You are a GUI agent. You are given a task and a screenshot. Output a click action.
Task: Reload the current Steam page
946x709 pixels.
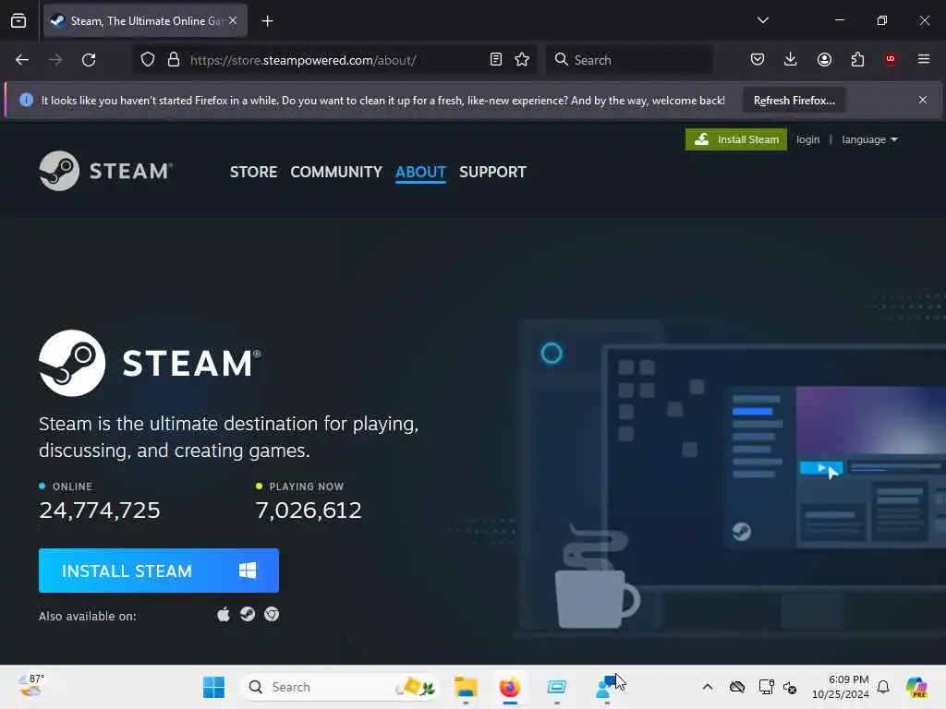[89, 60]
